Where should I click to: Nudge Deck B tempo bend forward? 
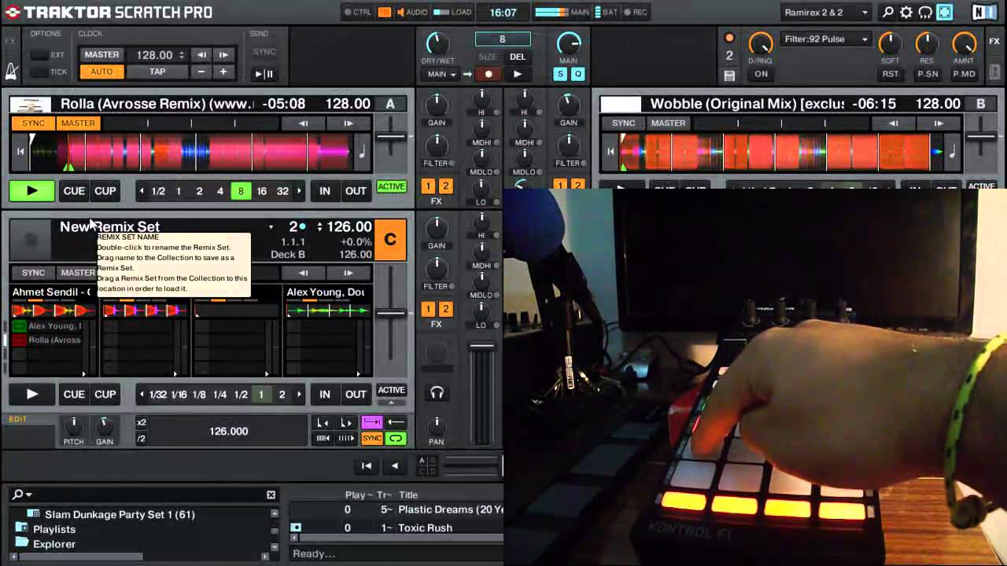[x=939, y=123]
